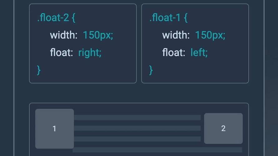Select the width property in .float-1 block
The height and width of the screenshot is (156, 278).
coord(176,35)
